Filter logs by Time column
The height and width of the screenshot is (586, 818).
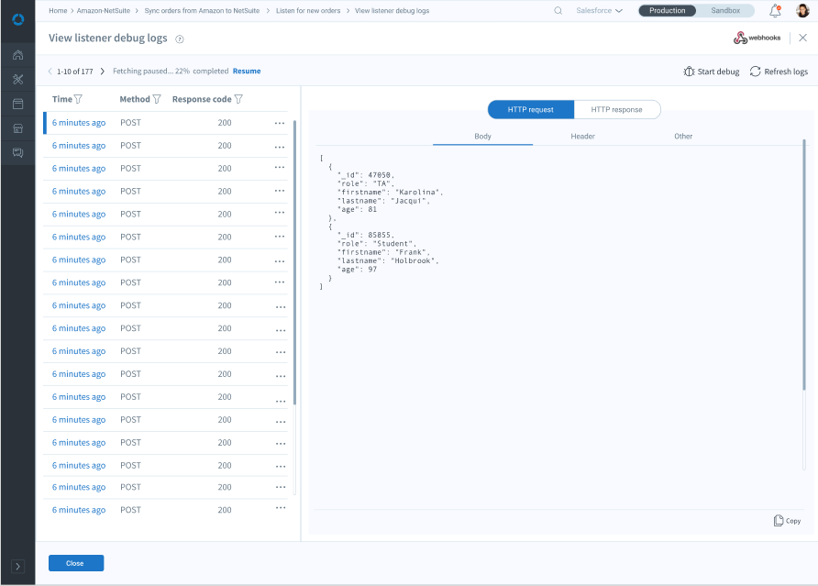point(78,99)
